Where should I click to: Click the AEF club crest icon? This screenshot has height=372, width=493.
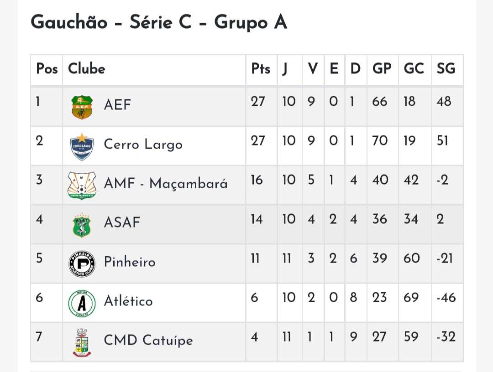click(82, 107)
